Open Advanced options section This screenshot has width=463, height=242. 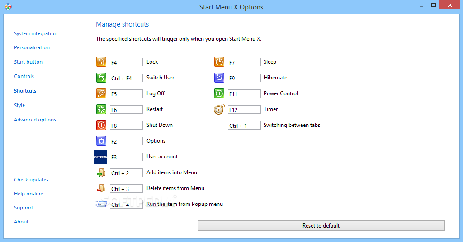point(35,120)
